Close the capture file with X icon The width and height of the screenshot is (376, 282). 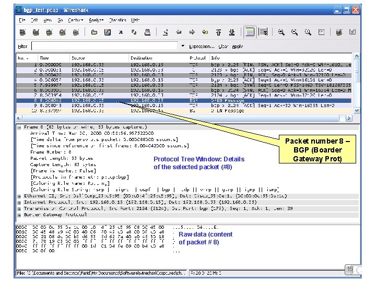point(121,32)
